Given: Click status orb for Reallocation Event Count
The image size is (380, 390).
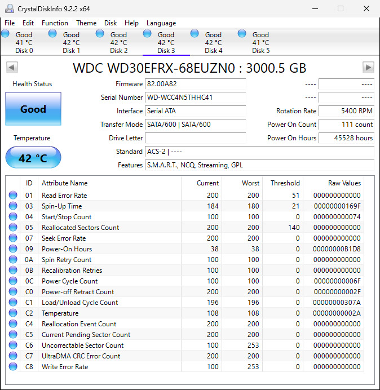Looking at the screenshot, I should (13, 323).
